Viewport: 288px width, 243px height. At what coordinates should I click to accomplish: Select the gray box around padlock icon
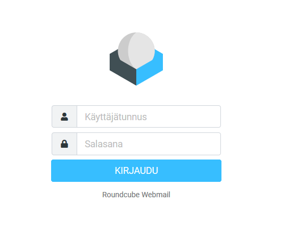64,144
